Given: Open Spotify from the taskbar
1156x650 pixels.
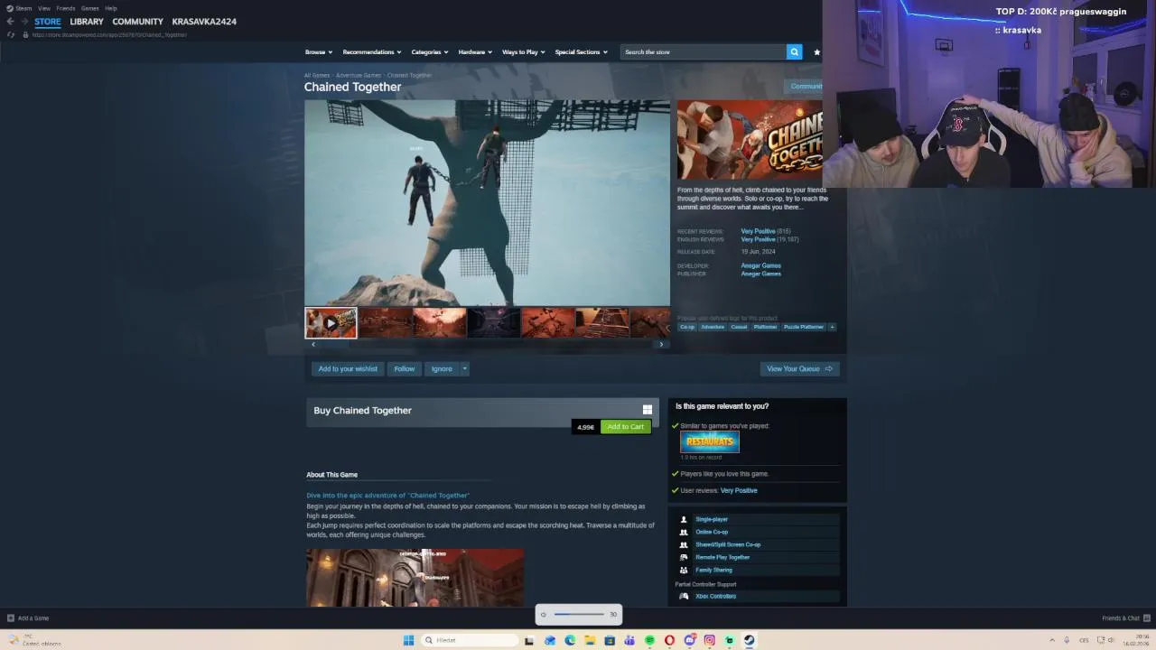Looking at the screenshot, I should [649, 640].
